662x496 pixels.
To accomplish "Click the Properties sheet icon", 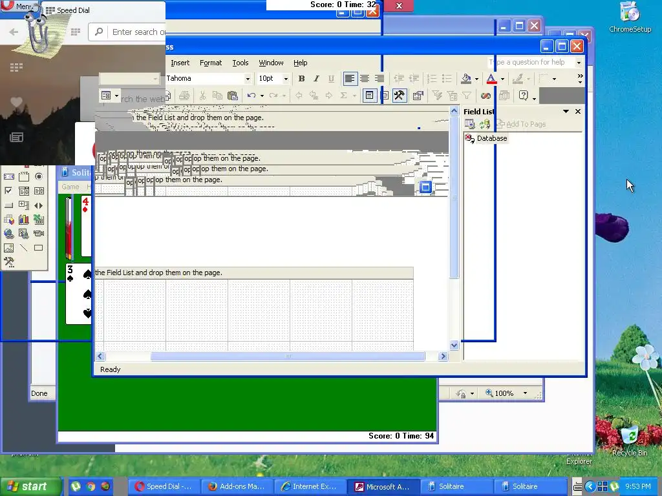I will pos(418,96).
